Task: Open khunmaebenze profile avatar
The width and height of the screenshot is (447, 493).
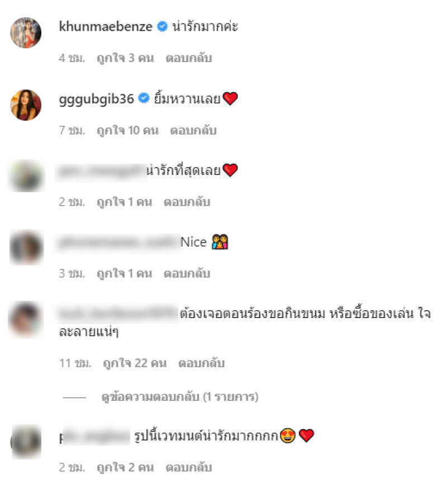Action: click(x=26, y=32)
